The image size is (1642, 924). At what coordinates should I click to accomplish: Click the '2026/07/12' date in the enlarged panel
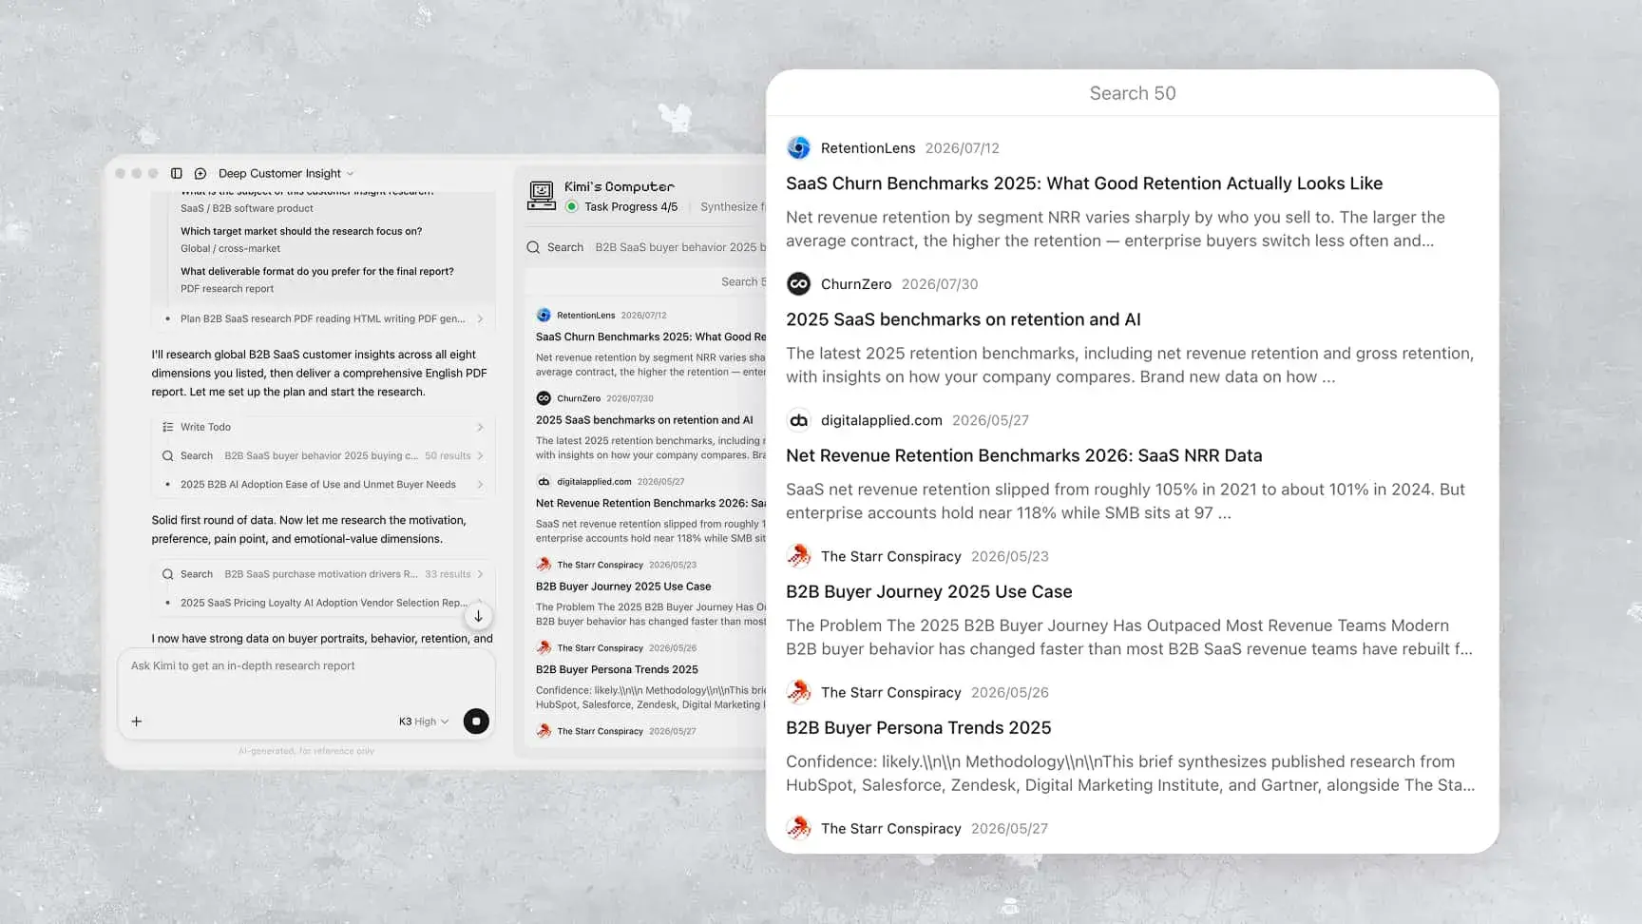pyautogui.click(x=963, y=148)
